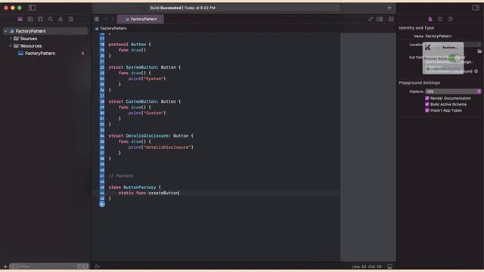484x272 pixels.
Task: Click the source control filter icon
Action: pos(85,267)
